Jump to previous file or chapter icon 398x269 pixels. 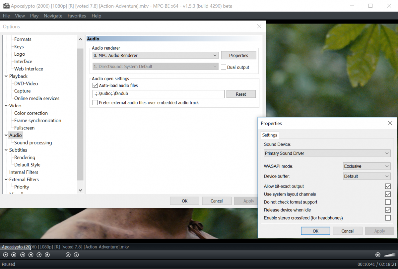pos(23,255)
